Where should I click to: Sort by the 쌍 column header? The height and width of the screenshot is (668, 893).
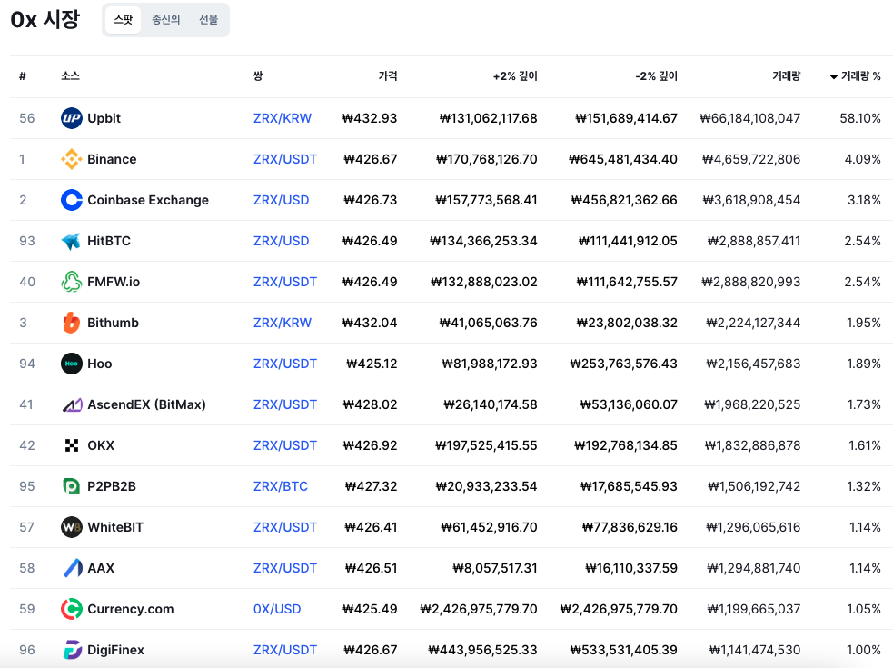pyautogui.click(x=258, y=75)
